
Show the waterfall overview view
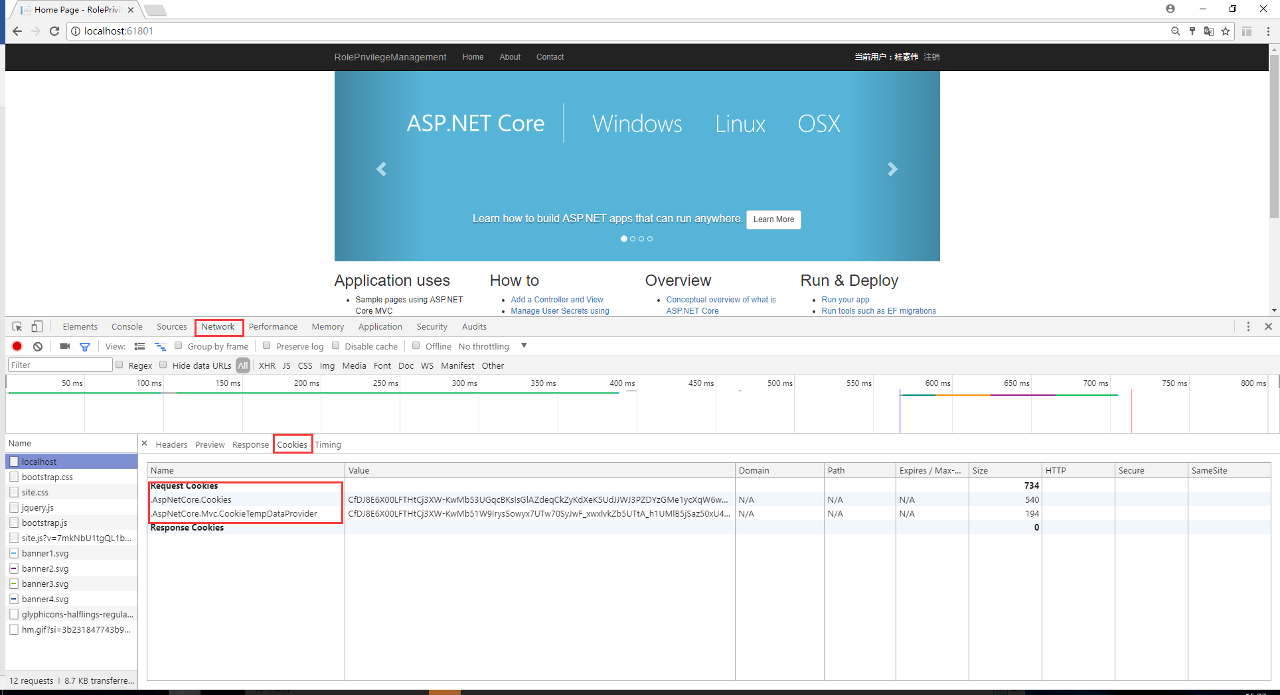[x=160, y=346]
